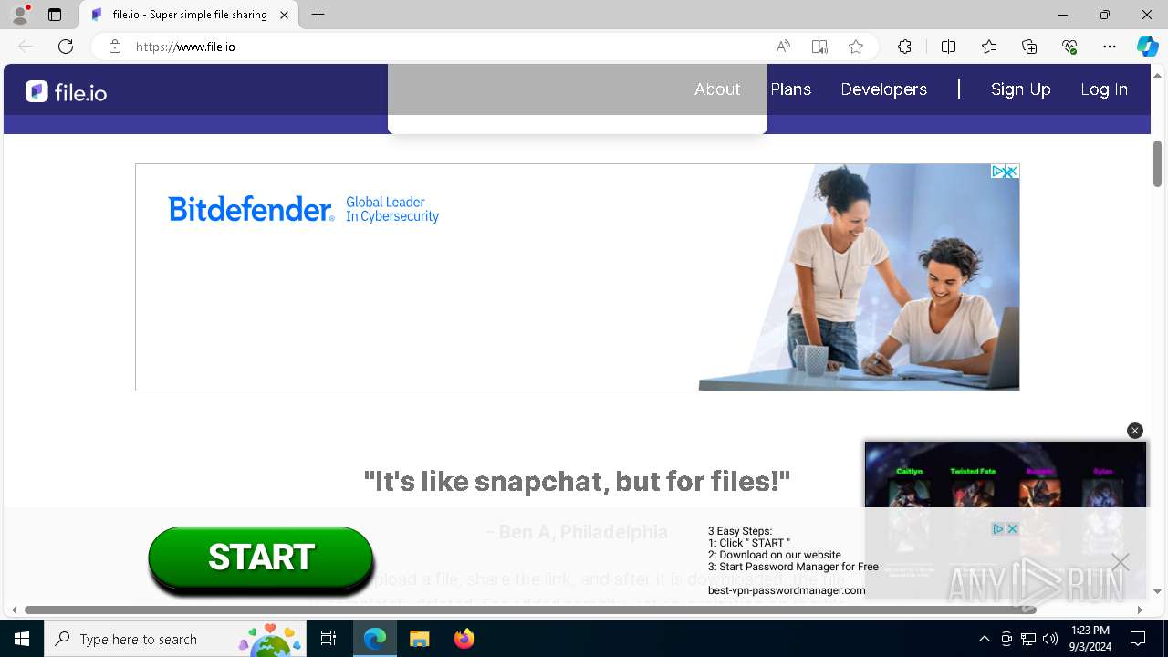View site information lock icon

(x=115, y=47)
